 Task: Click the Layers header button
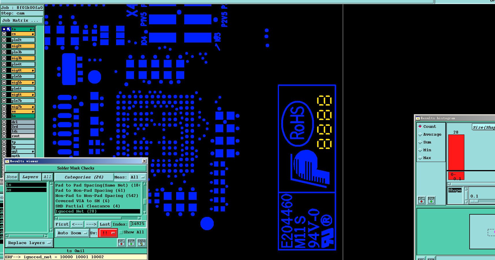[30, 177]
